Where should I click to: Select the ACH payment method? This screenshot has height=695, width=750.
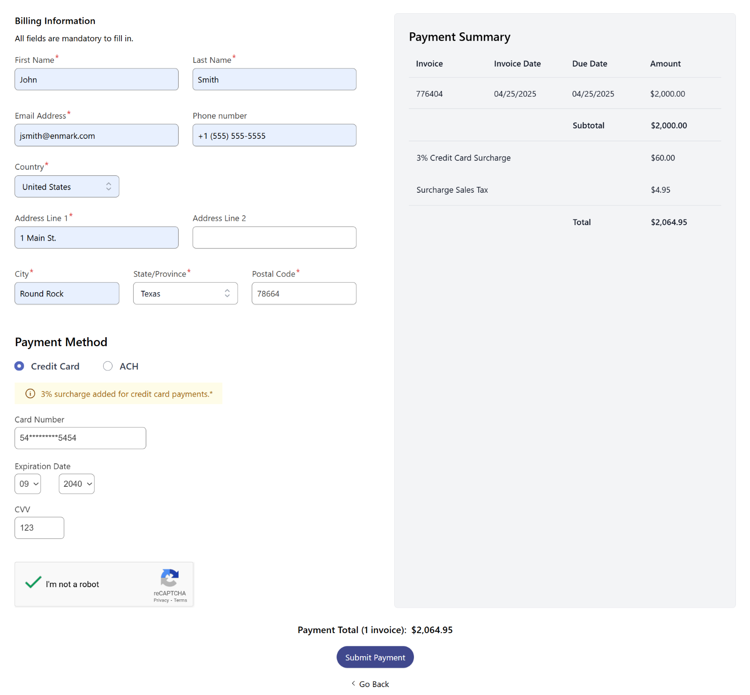(108, 366)
